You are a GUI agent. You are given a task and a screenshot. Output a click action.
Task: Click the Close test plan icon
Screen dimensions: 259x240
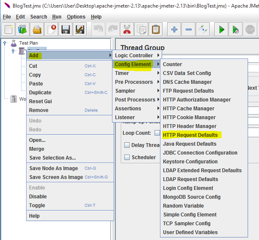click(51, 30)
